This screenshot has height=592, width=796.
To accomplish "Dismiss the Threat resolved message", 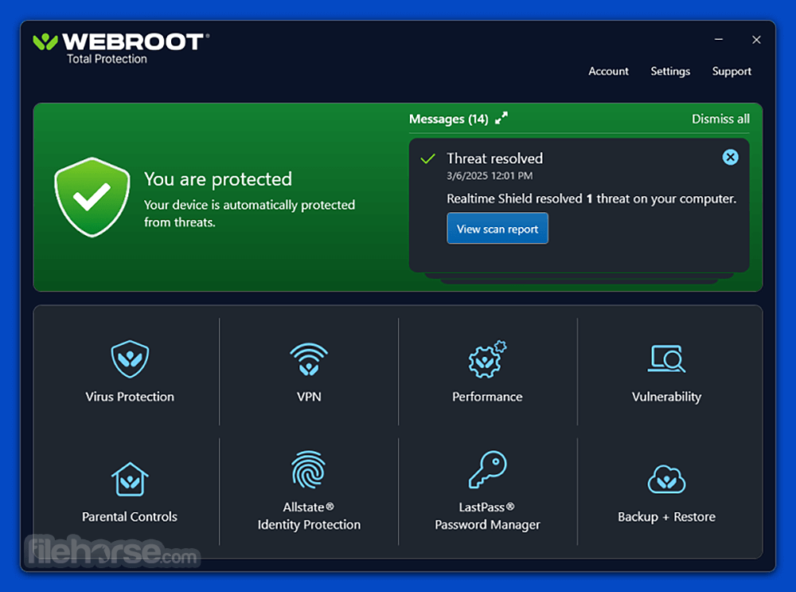I will (730, 157).
